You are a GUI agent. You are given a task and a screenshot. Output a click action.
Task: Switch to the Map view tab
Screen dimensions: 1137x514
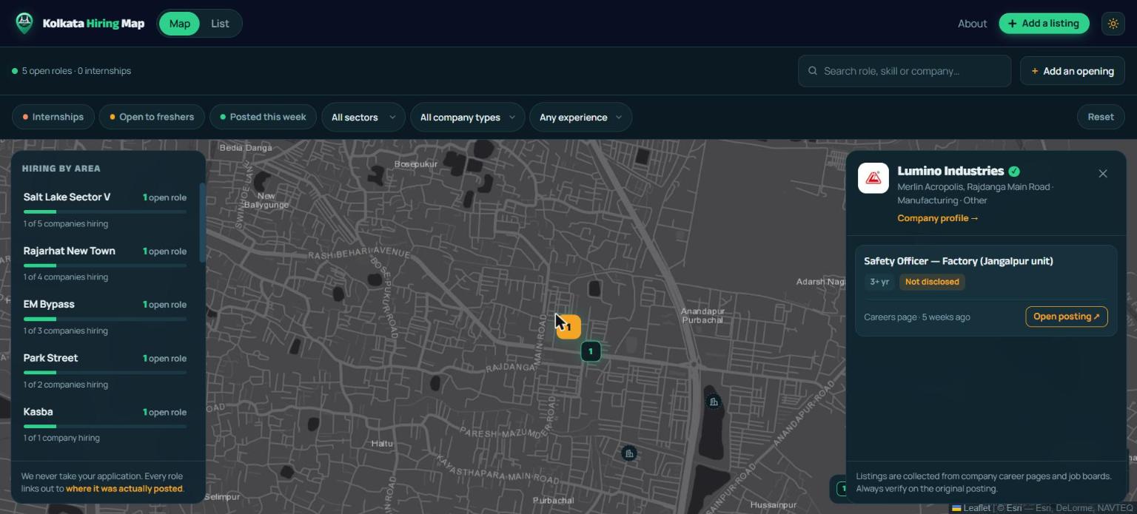tap(179, 24)
